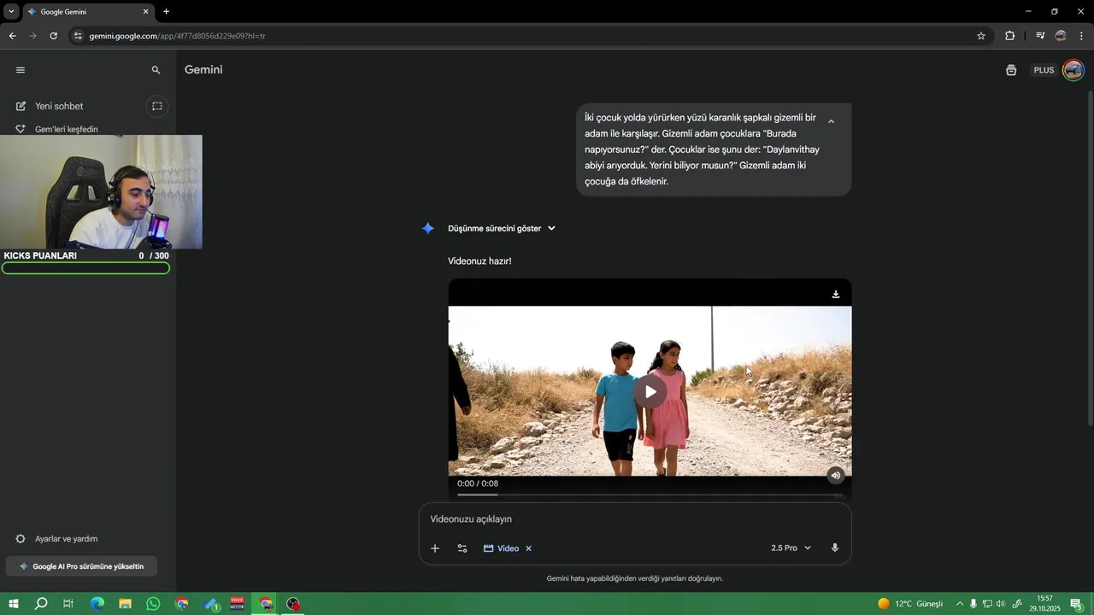Click the microphone icon in prompt box
1094x615 pixels.
(x=835, y=548)
